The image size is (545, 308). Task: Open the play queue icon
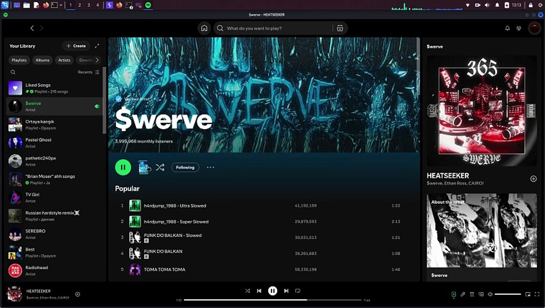(472, 294)
